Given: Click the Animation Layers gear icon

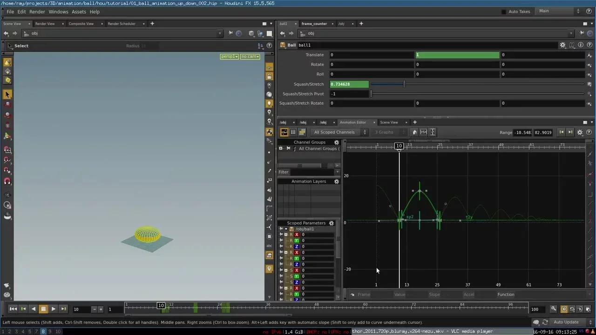Looking at the screenshot, I should [336, 181].
